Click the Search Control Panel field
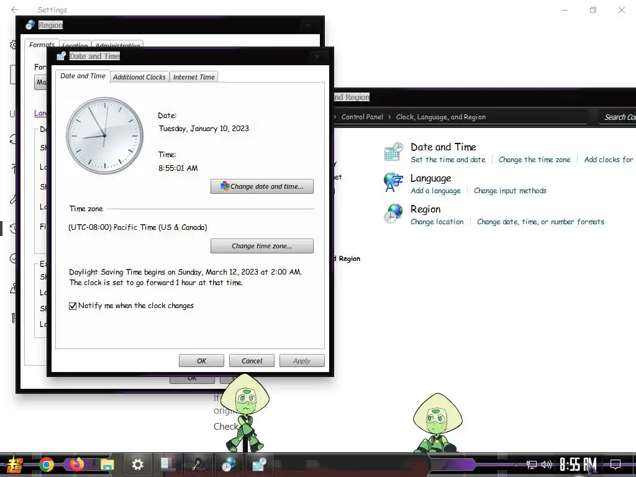The width and height of the screenshot is (636, 477). point(617,117)
